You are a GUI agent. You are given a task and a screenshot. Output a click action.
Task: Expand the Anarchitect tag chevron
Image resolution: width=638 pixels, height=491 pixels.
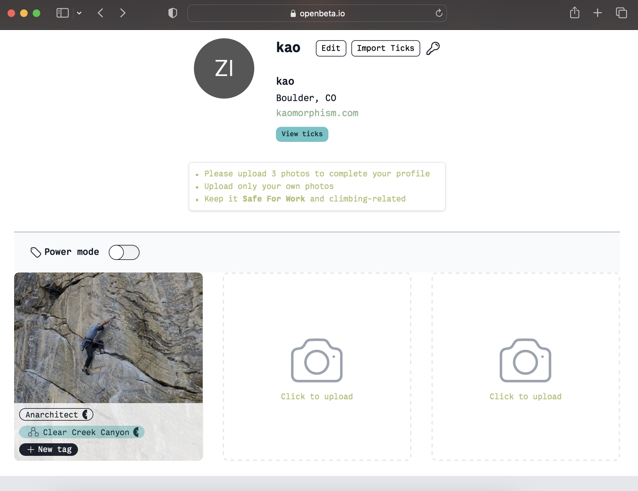click(x=85, y=414)
